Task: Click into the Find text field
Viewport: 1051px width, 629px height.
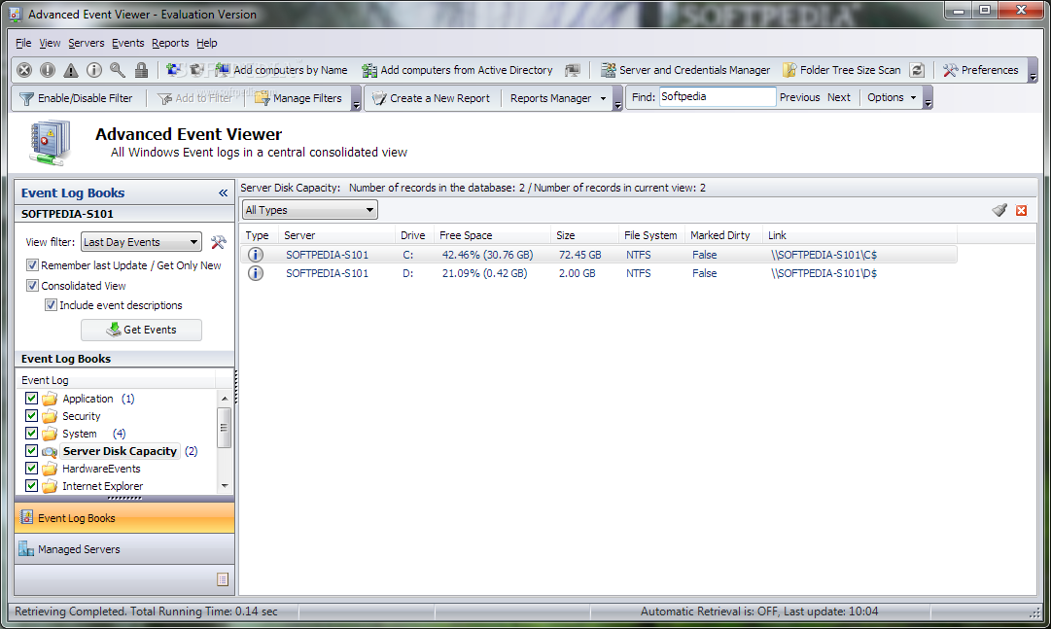Action: pyautogui.click(x=718, y=96)
